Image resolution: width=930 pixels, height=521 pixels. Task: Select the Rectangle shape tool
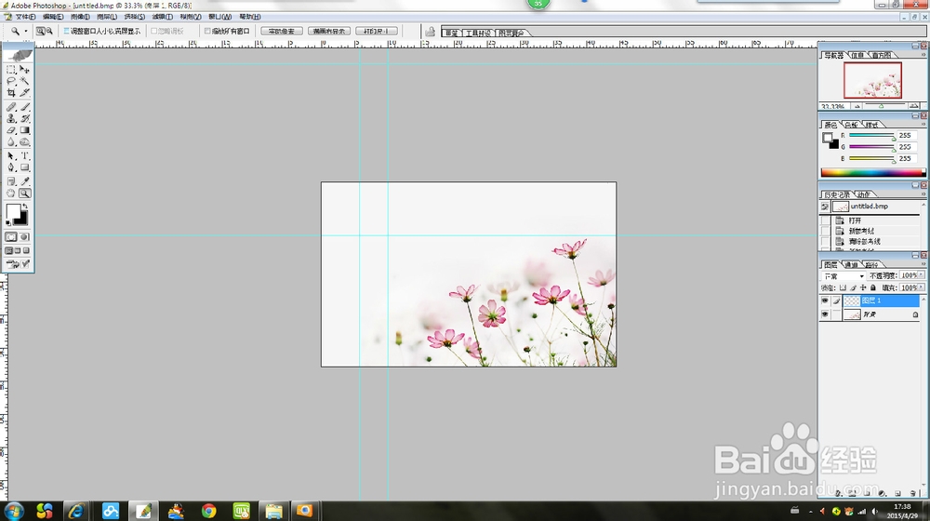click(25, 168)
